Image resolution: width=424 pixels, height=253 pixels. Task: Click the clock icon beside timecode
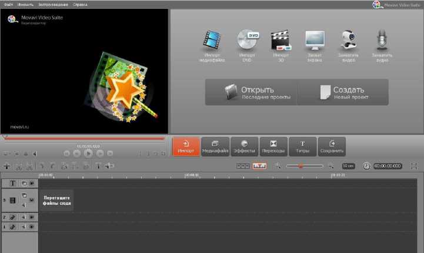(366, 166)
